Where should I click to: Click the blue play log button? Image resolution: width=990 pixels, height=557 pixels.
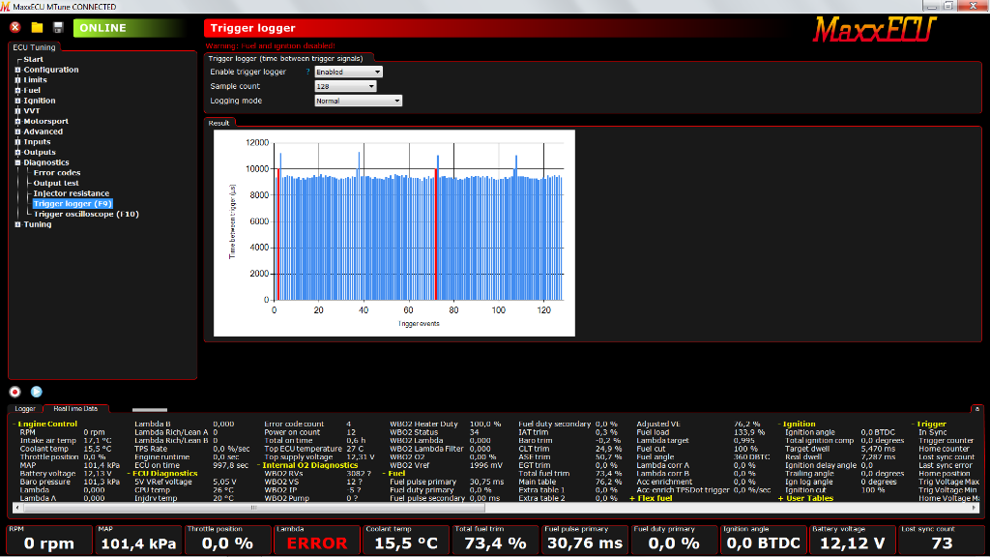(37, 393)
